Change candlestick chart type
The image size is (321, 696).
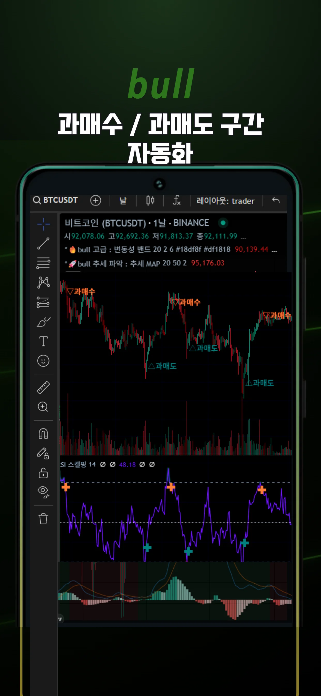150,200
